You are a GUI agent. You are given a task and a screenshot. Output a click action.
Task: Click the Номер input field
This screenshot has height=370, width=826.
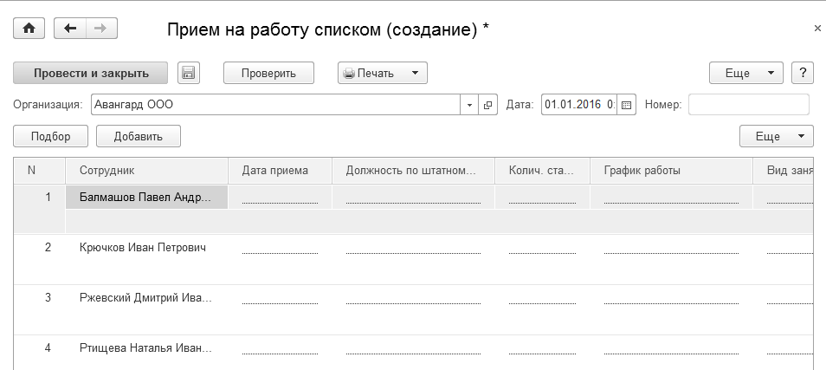[x=748, y=105]
